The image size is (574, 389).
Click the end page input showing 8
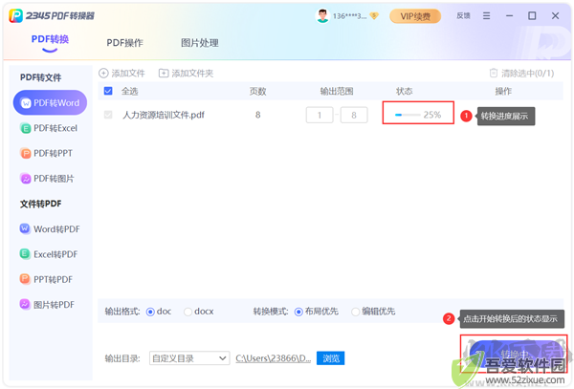(354, 115)
